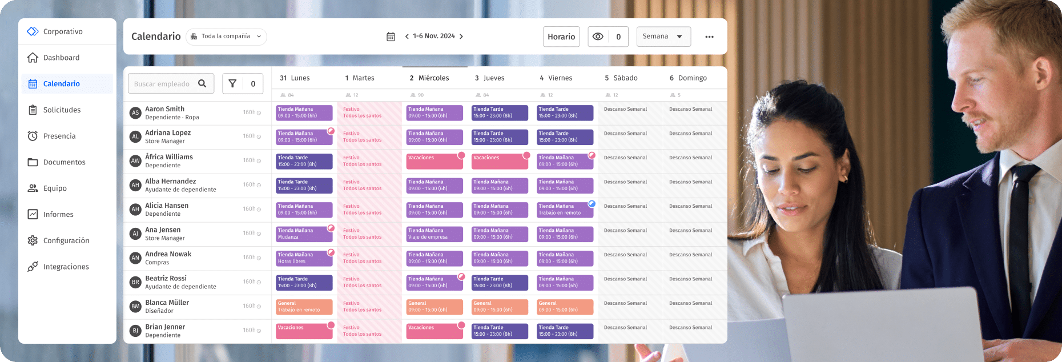The height and width of the screenshot is (362, 1062).
Task: Click the Buscar empleado search field
Action: [x=162, y=84]
